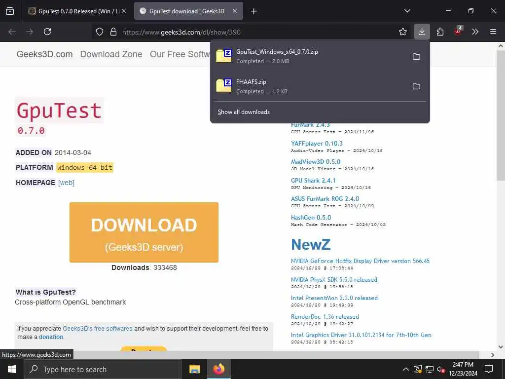The width and height of the screenshot is (505, 379).
Task: Open the taskbar clock and date
Action: point(463,369)
